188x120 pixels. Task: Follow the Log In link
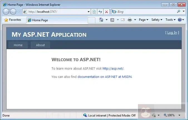(x=172, y=32)
